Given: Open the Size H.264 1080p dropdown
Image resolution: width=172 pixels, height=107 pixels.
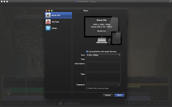Looking at the screenshot, I should point(103,55).
